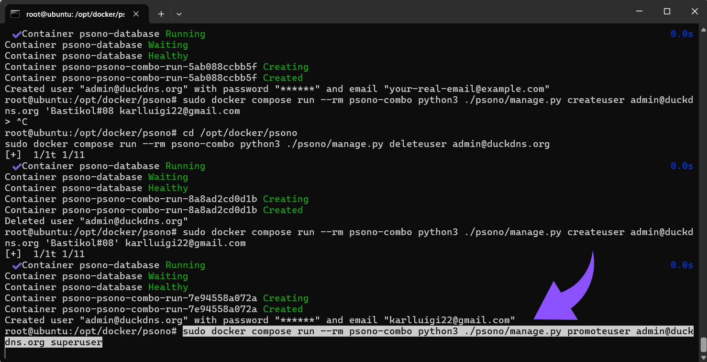Click the second purple checkmark icon beside Running
Viewport: 707px width, 362px height.
(17, 166)
